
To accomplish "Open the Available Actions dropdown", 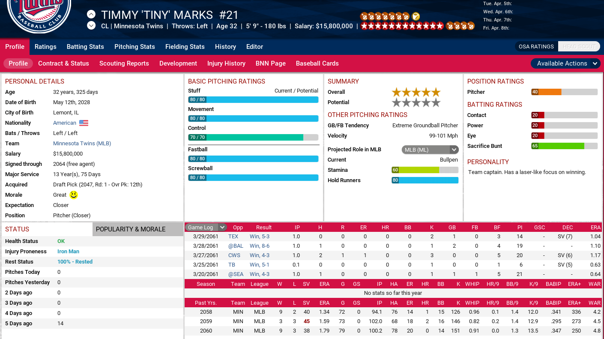I will [565, 63].
